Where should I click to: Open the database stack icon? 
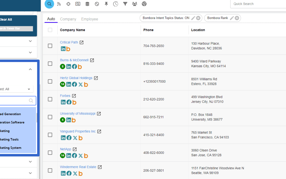click(87, 4)
